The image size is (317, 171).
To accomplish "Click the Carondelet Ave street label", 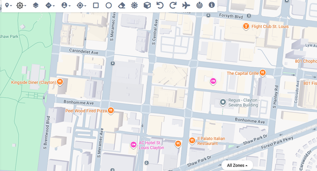I will point(84,51).
